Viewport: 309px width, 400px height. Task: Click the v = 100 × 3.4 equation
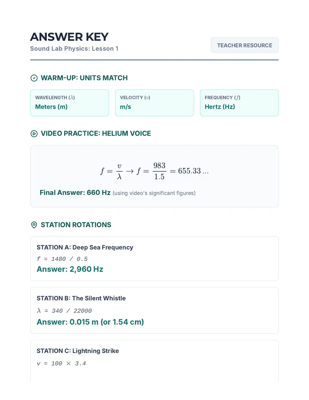tap(61, 364)
